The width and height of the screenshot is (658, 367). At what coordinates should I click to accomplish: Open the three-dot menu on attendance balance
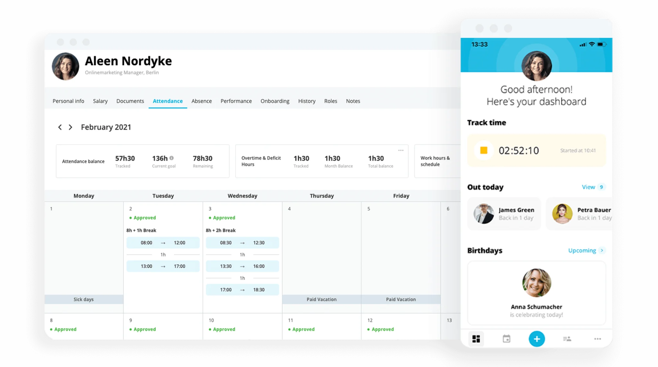[x=401, y=150]
